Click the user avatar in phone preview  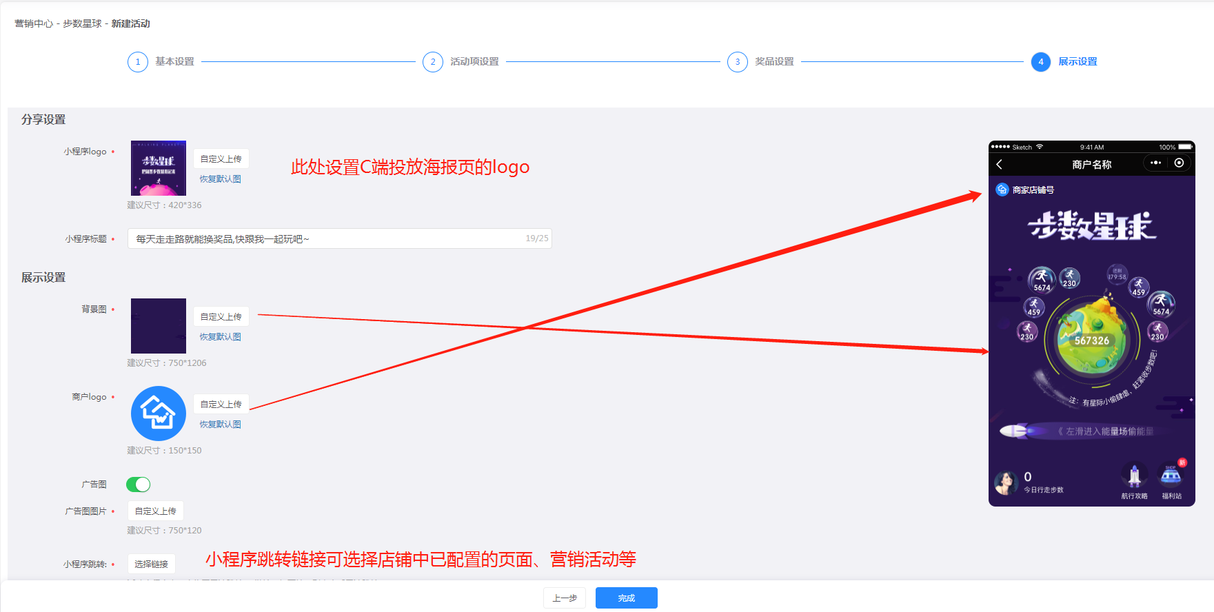[1006, 482]
